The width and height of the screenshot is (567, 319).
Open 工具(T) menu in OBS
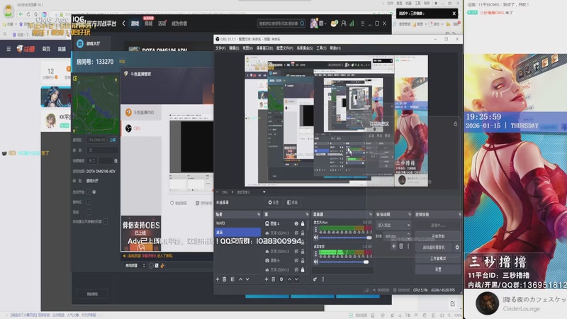[321, 48]
